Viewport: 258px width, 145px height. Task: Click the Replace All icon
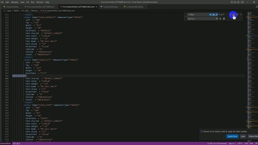point(224,19)
